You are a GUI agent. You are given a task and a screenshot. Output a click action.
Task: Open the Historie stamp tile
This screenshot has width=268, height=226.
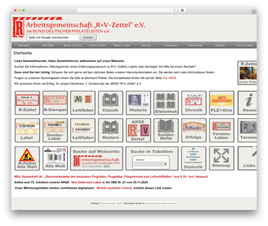tap(138, 103)
